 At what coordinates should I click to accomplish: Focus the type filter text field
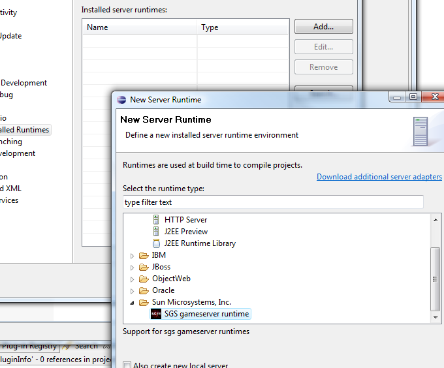click(x=273, y=202)
